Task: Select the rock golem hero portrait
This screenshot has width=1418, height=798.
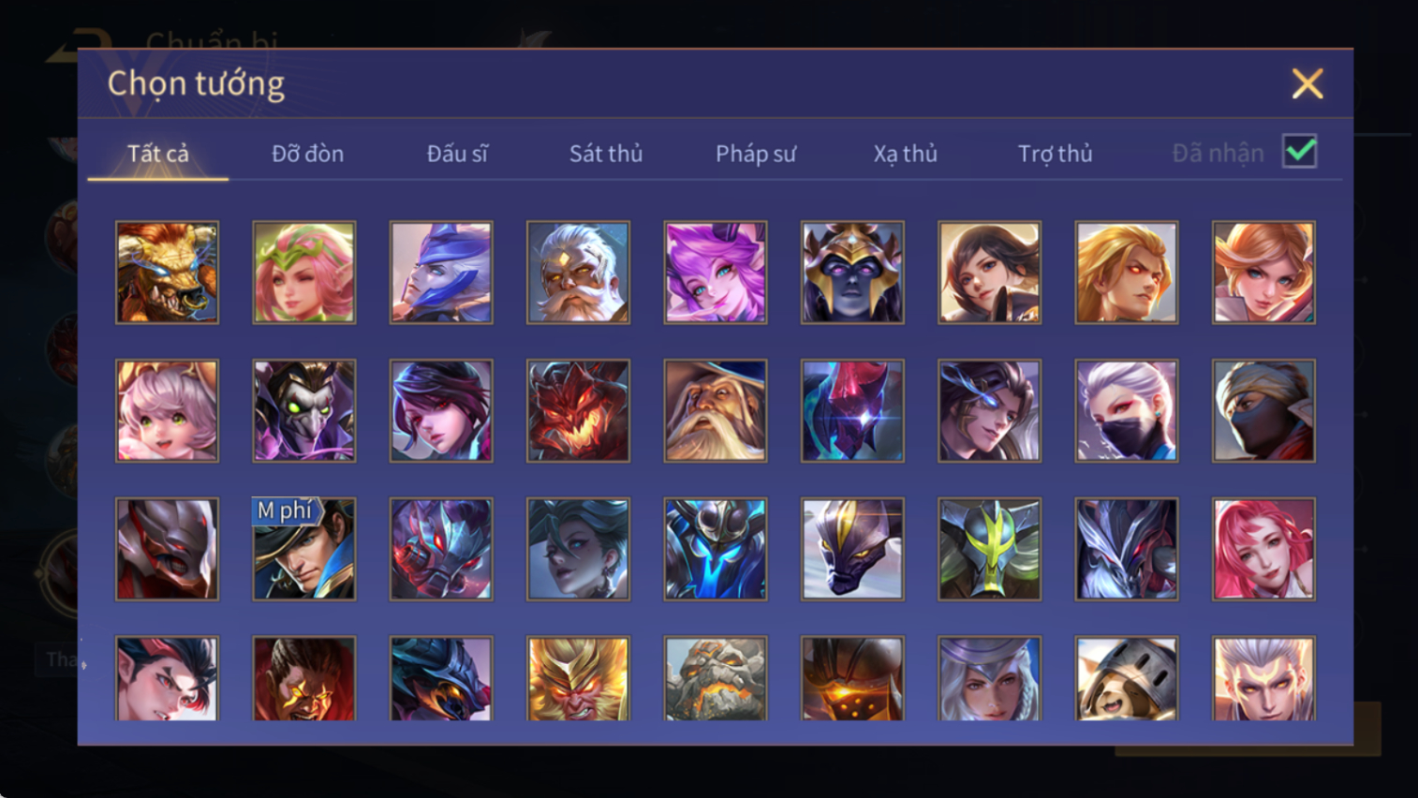Action: pyautogui.click(x=716, y=678)
